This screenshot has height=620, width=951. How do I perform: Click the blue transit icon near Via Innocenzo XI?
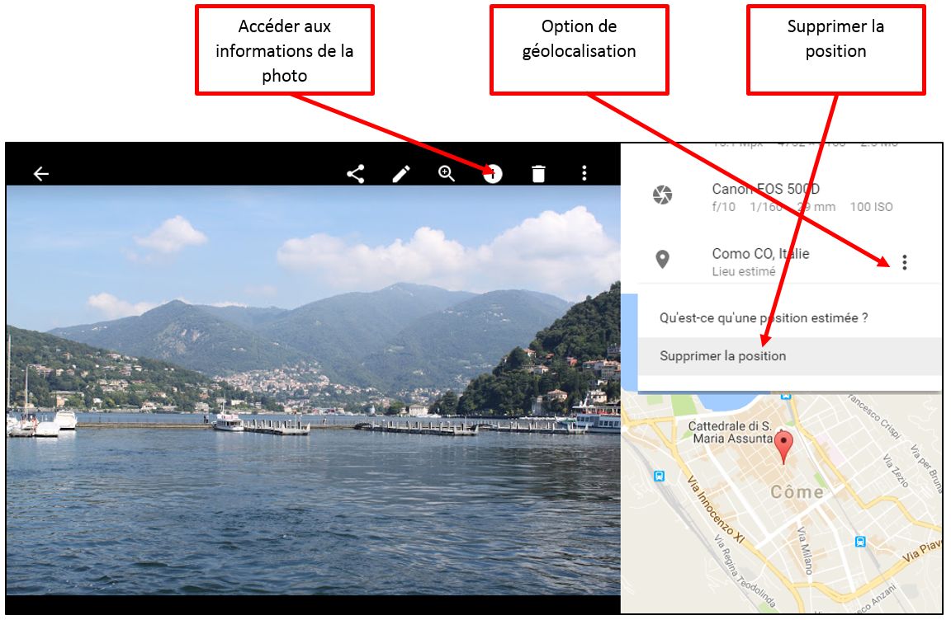tap(660, 476)
